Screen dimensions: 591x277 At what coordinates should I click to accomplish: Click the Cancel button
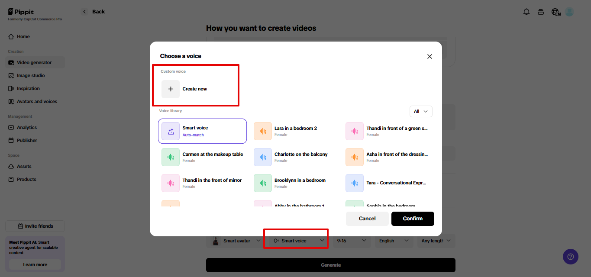tap(367, 219)
